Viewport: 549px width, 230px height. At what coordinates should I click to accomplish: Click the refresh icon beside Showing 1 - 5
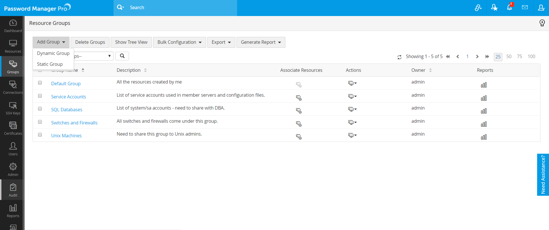point(399,57)
